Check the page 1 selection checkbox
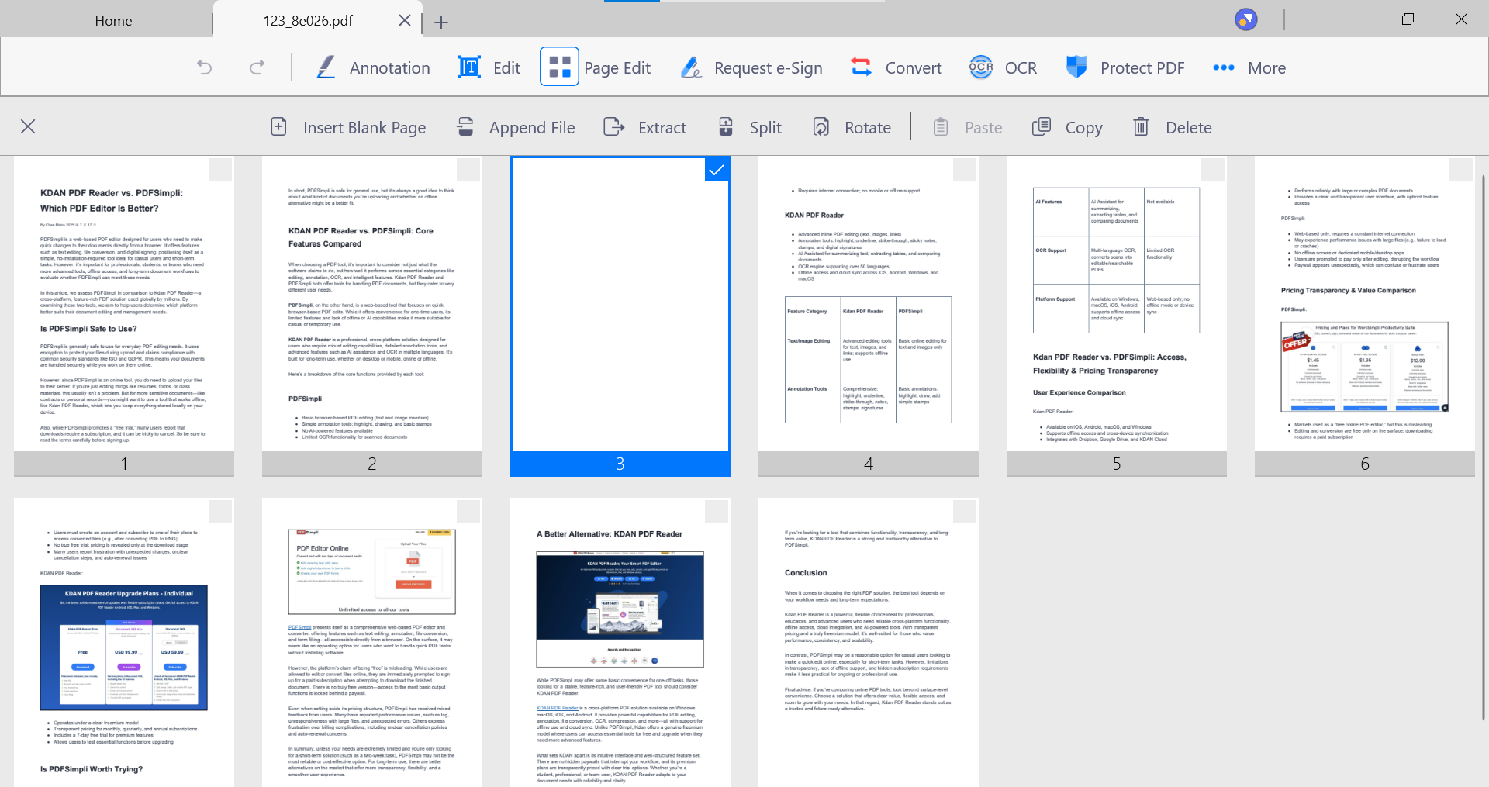 point(220,170)
